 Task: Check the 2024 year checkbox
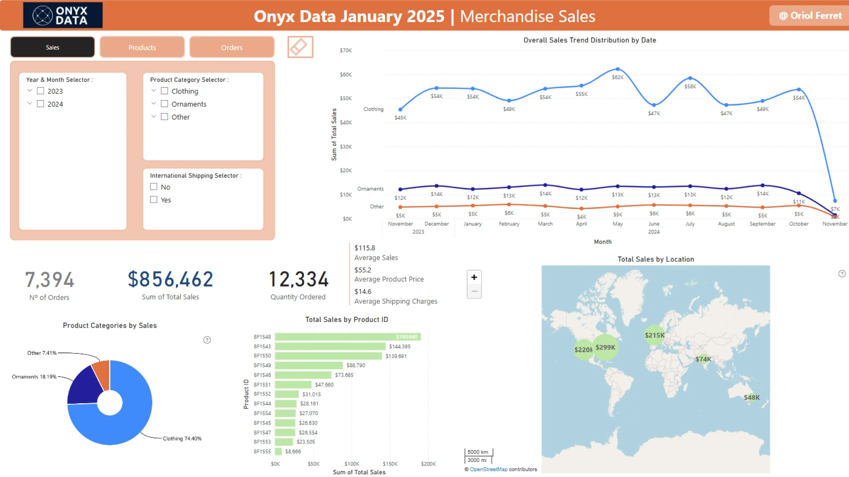pyautogui.click(x=41, y=104)
